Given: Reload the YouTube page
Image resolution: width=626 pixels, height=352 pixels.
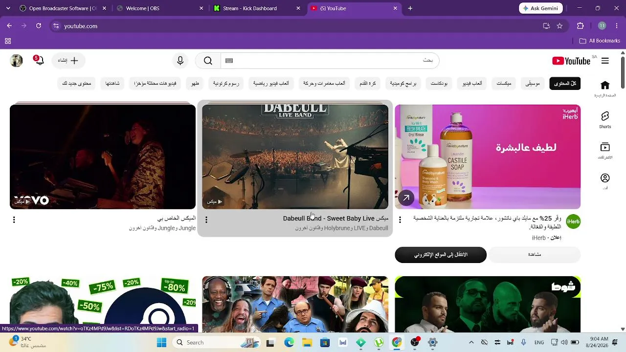Looking at the screenshot, I should coord(39,26).
